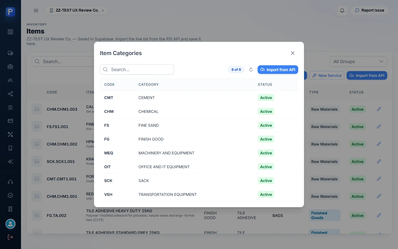Expand the ZZ-TEST UX Review Co. selector
This screenshot has width=398, height=249.
pyautogui.click(x=77, y=11)
